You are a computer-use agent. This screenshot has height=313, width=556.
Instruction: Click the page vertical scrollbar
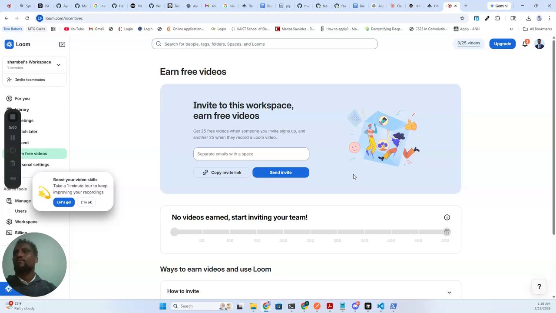[x=553, y=137]
